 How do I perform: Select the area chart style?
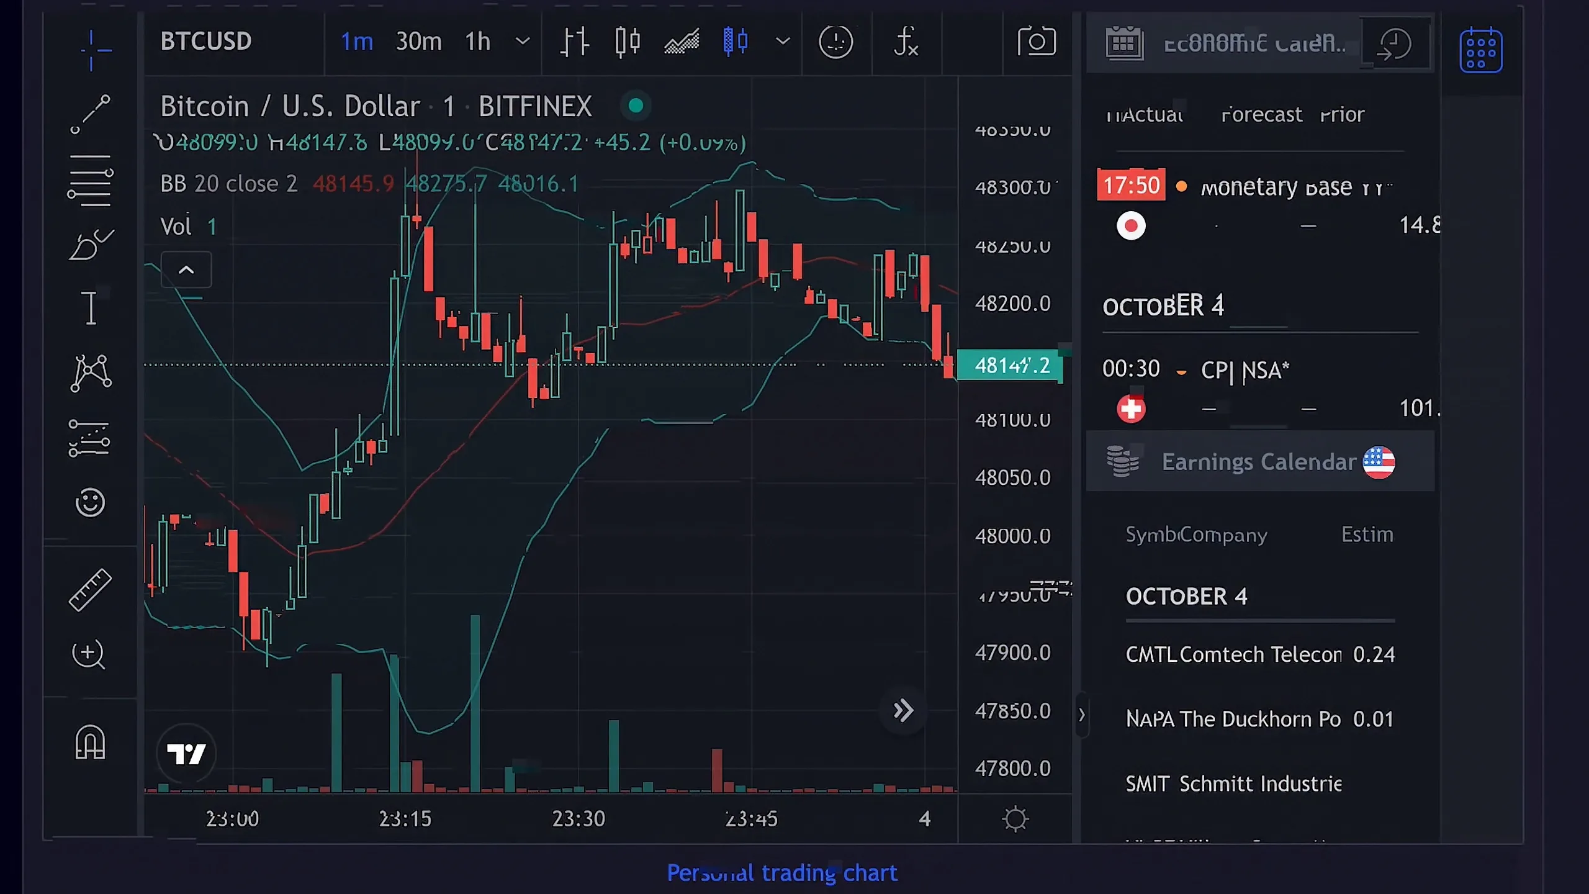(x=682, y=42)
